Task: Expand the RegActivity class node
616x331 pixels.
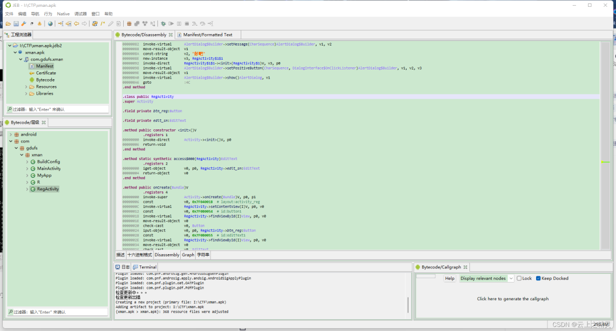Action: [27, 189]
